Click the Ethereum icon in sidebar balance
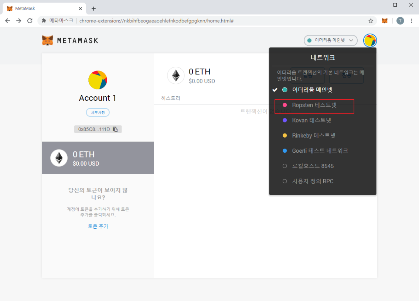Image resolution: width=419 pixels, height=301 pixels. pyautogui.click(x=59, y=158)
